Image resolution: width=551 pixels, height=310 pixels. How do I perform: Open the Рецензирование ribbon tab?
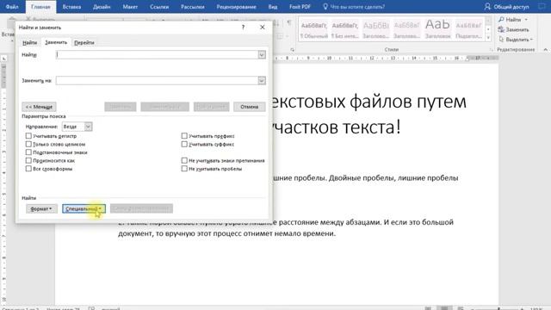pyautogui.click(x=236, y=7)
